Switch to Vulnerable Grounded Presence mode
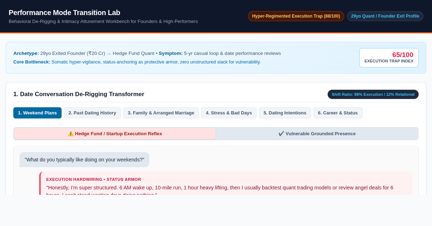The width and height of the screenshot is (432, 226). (x=317, y=134)
